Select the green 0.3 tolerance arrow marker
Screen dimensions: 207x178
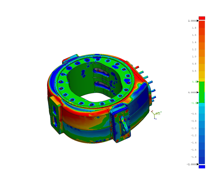[198, 82]
